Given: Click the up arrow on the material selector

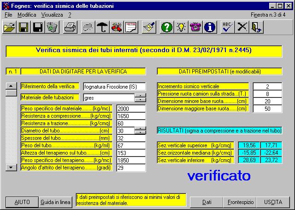Looking at the screenshot, I should 140,96.
